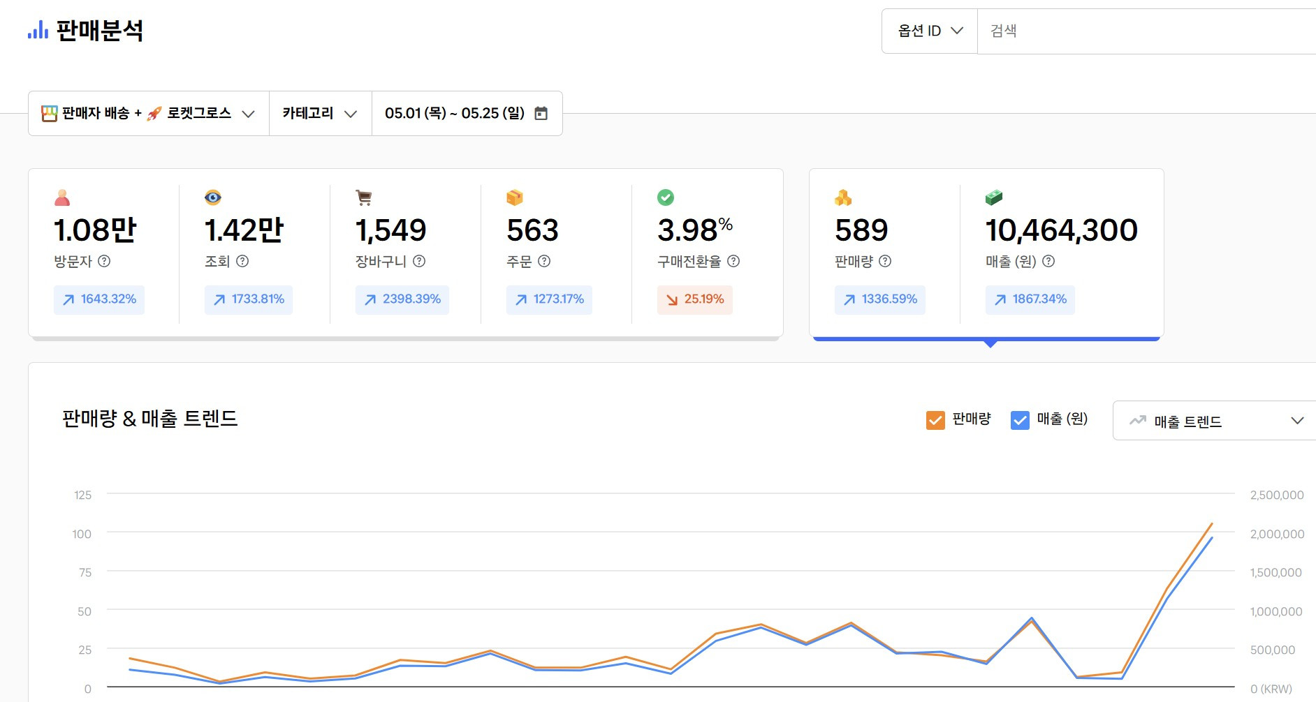Open the 옵션 ID dropdown
The height and width of the screenshot is (702, 1316).
[x=930, y=31]
